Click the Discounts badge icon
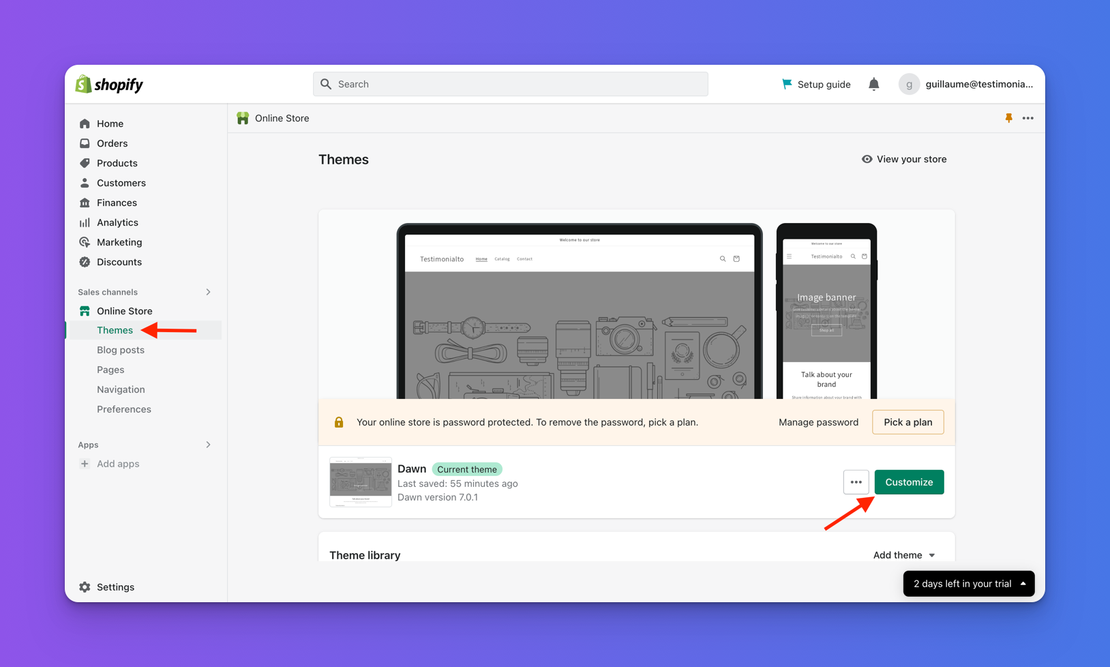The width and height of the screenshot is (1110, 667). tap(85, 262)
